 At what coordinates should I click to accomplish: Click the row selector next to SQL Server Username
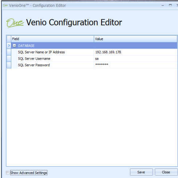(x=9, y=58)
